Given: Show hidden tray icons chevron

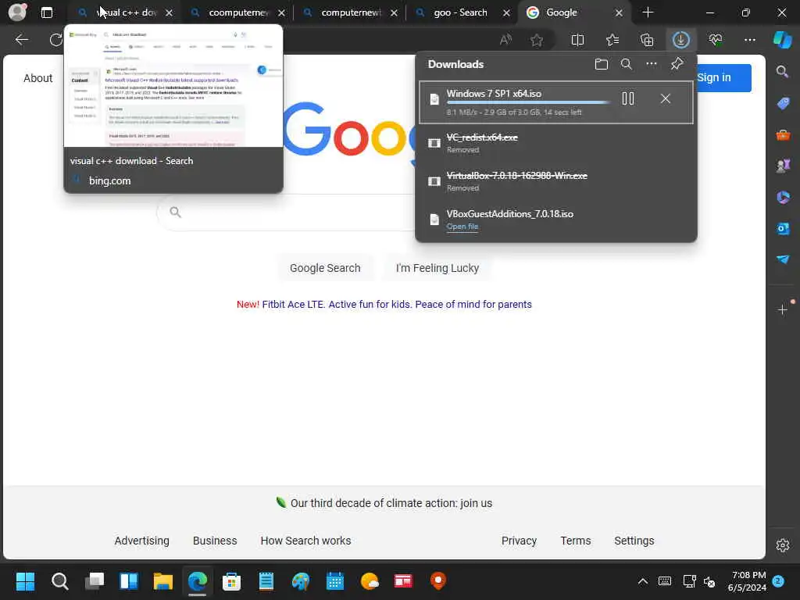Looking at the screenshot, I should [x=643, y=581].
